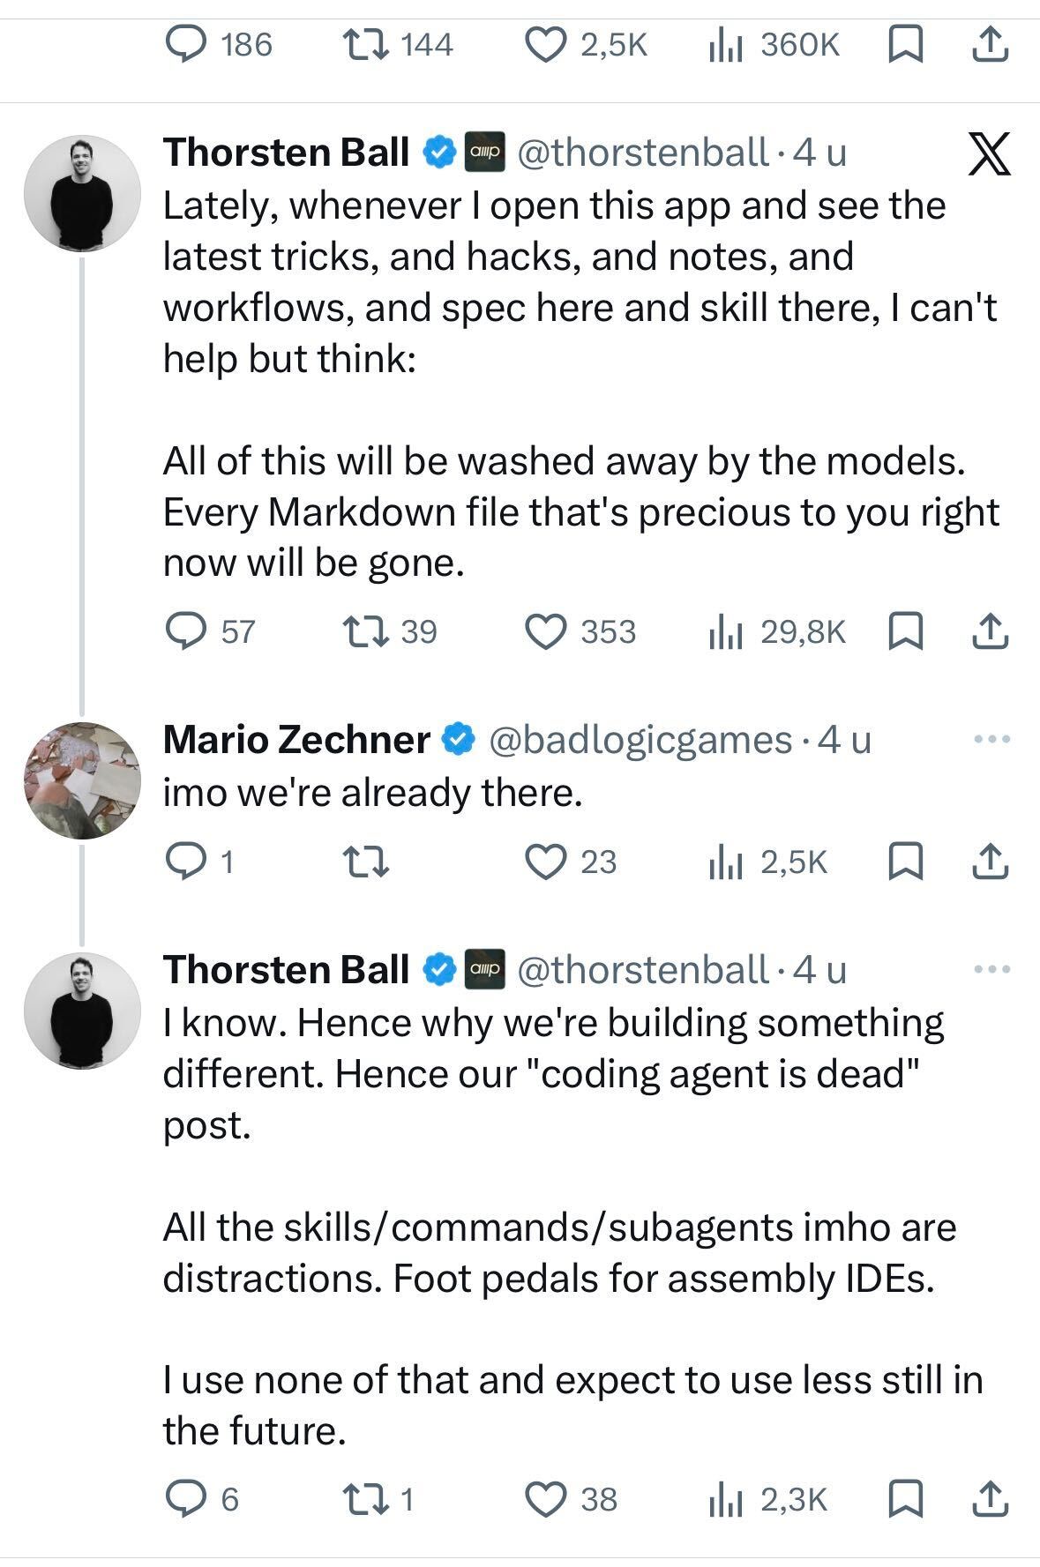Repost the tweet with 39 reposts
1040x1567 pixels.
364,631
